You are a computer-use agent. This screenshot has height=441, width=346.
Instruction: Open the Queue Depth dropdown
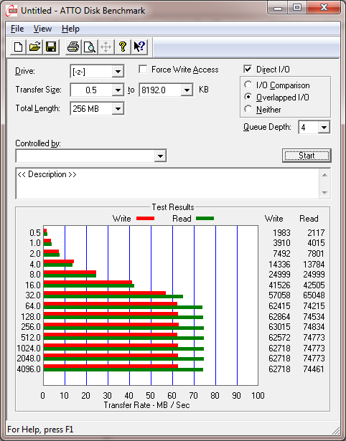click(x=324, y=128)
